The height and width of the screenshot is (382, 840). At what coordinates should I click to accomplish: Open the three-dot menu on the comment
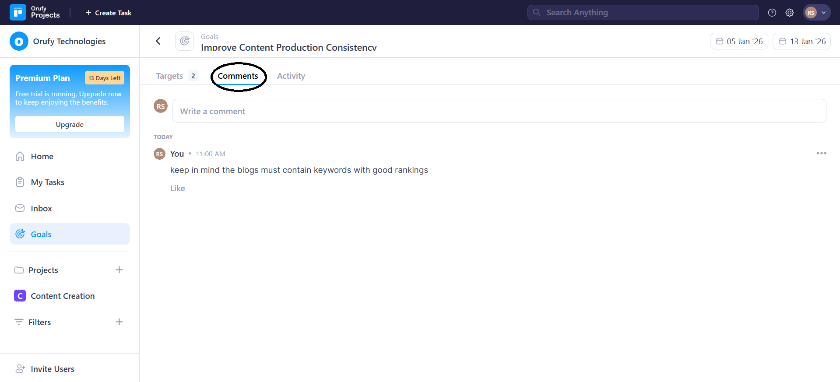(x=821, y=153)
